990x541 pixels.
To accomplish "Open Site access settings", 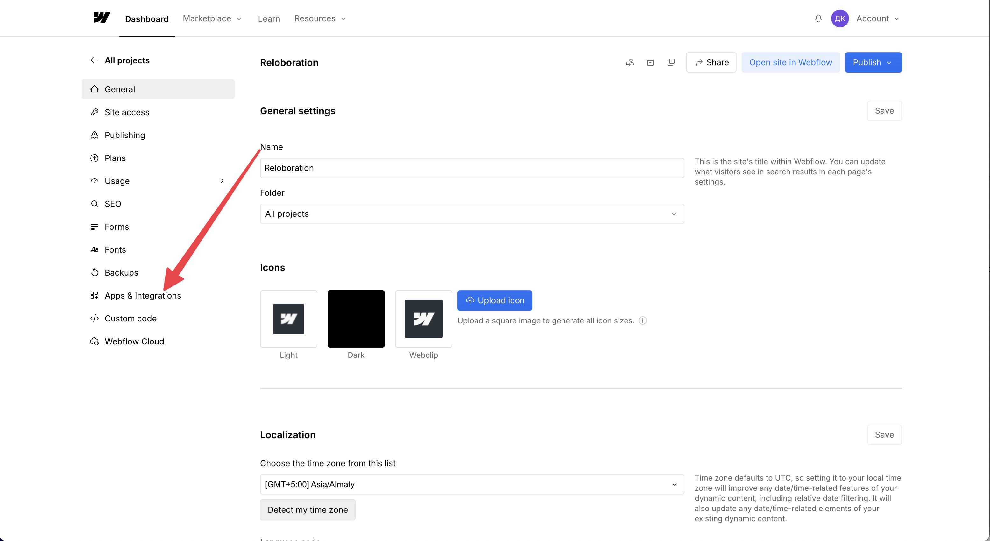I will 158,112.
